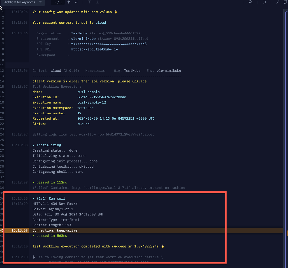Select the curl-sample-12 execution name line
This screenshot has width=288, height=268.
tap(91, 102)
